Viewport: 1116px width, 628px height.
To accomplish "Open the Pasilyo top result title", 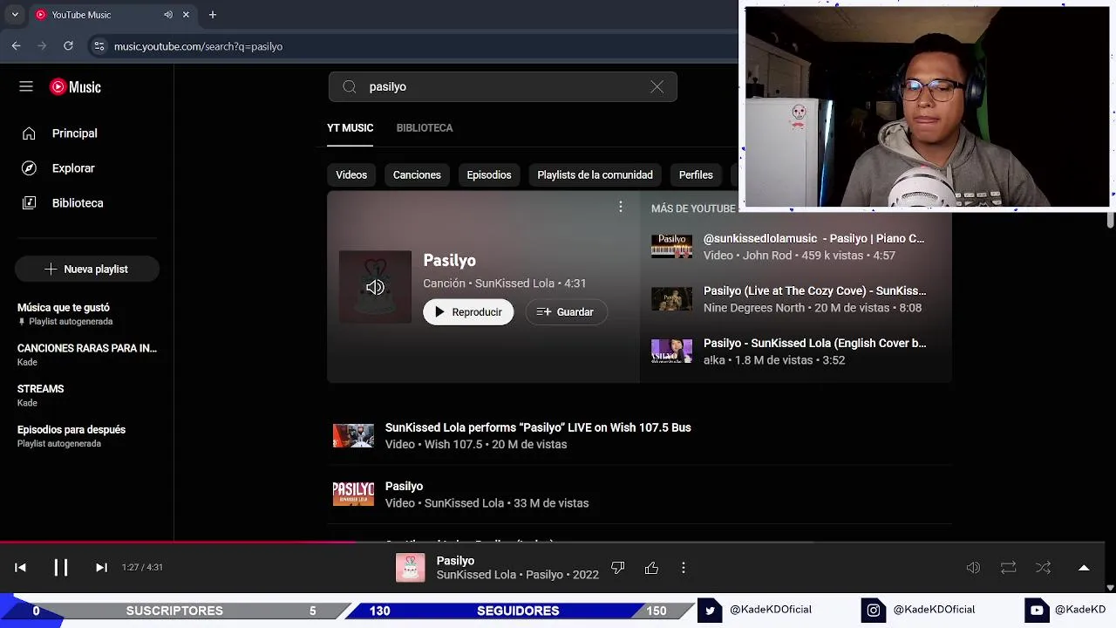I will click(449, 260).
